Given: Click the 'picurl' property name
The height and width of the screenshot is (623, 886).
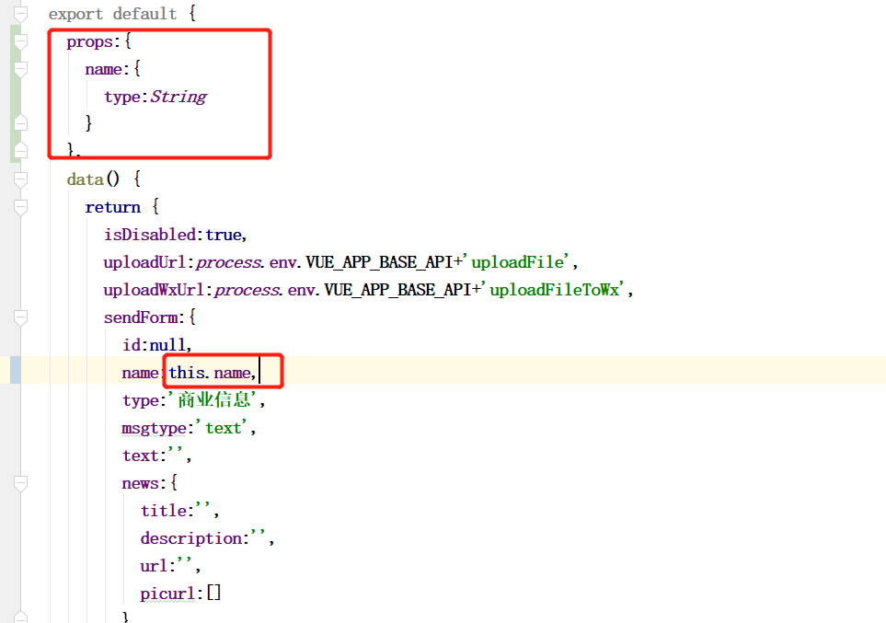Looking at the screenshot, I should tap(167, 594).
